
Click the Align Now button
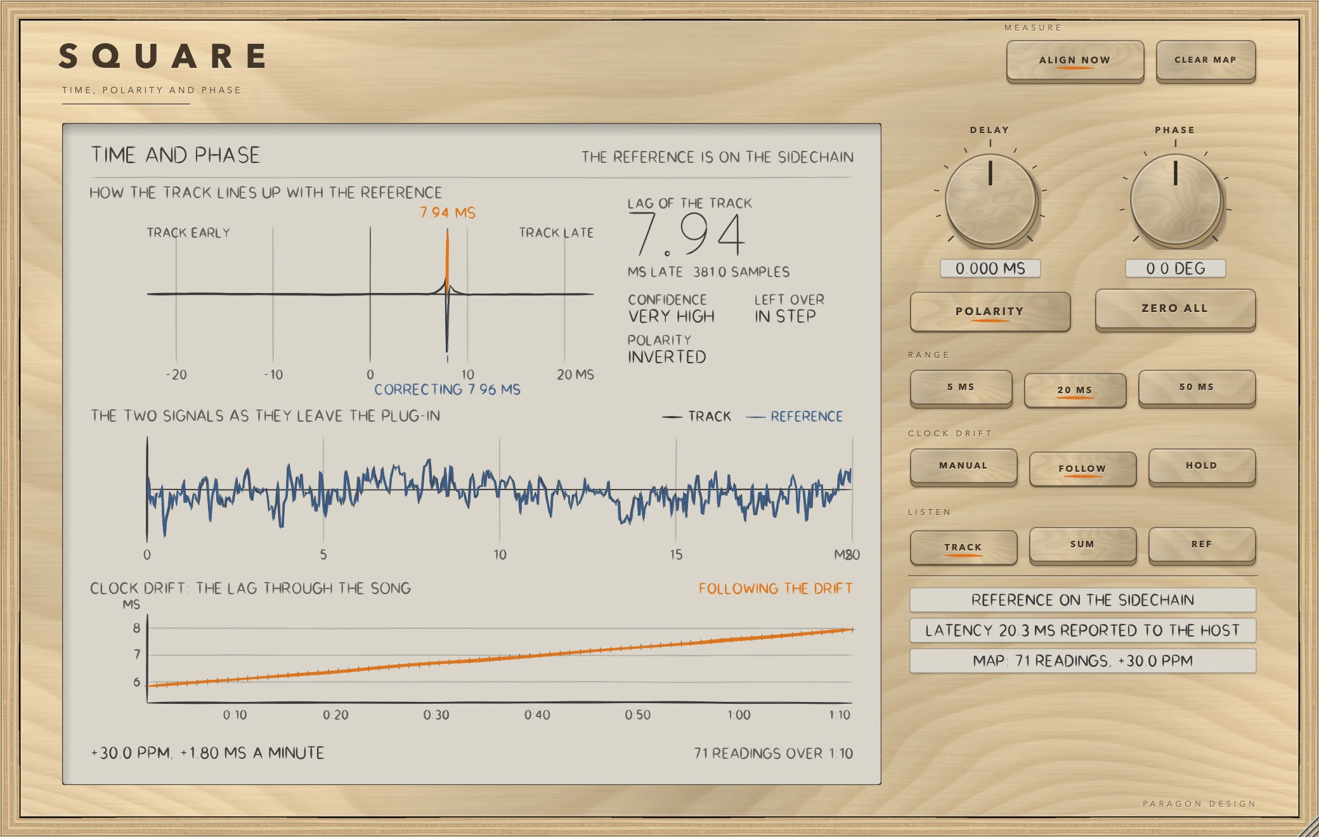[1075, 61]
